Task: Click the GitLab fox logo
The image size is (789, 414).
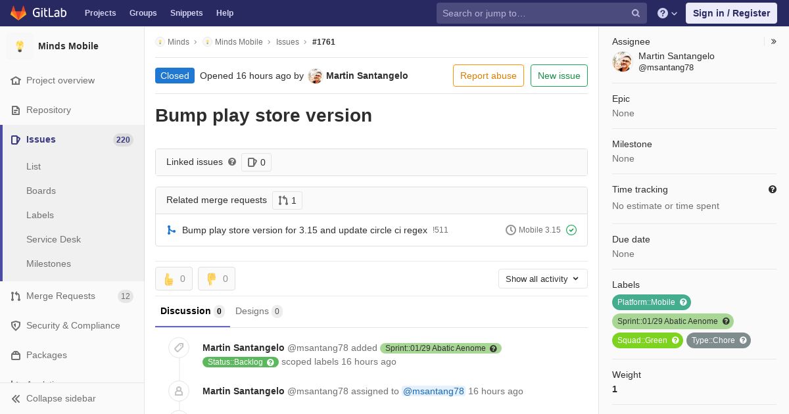Action: (x=18, y=12)
